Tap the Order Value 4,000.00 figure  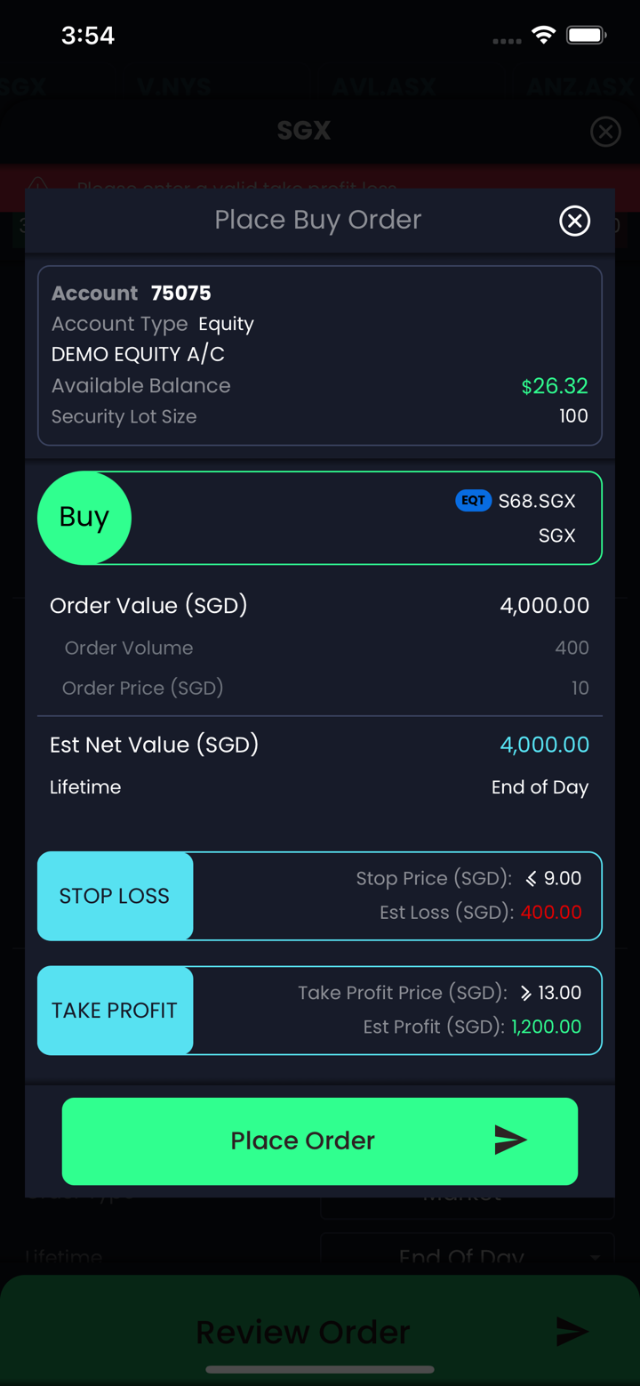coord(544,606)
